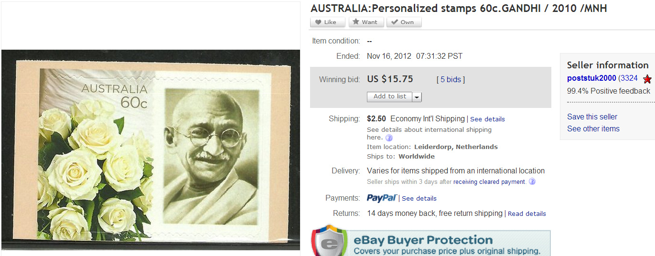The width and height of the screenshot is (655, 256).
Task: Click the checkmark Own button
Action: click(404, 22)
